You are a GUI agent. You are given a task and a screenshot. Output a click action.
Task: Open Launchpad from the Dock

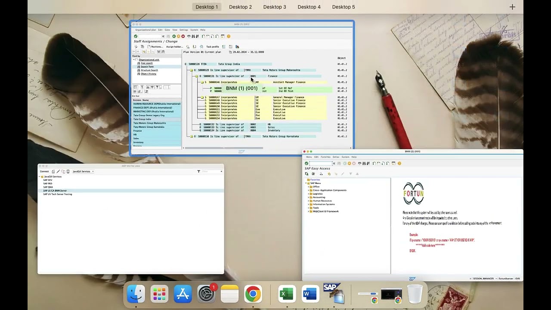[159, 294]
